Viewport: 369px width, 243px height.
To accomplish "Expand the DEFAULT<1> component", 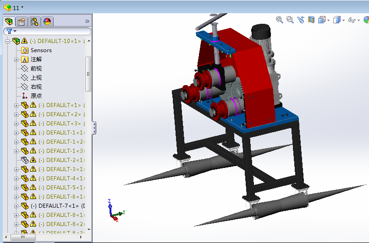I will (x=16, y=106).
